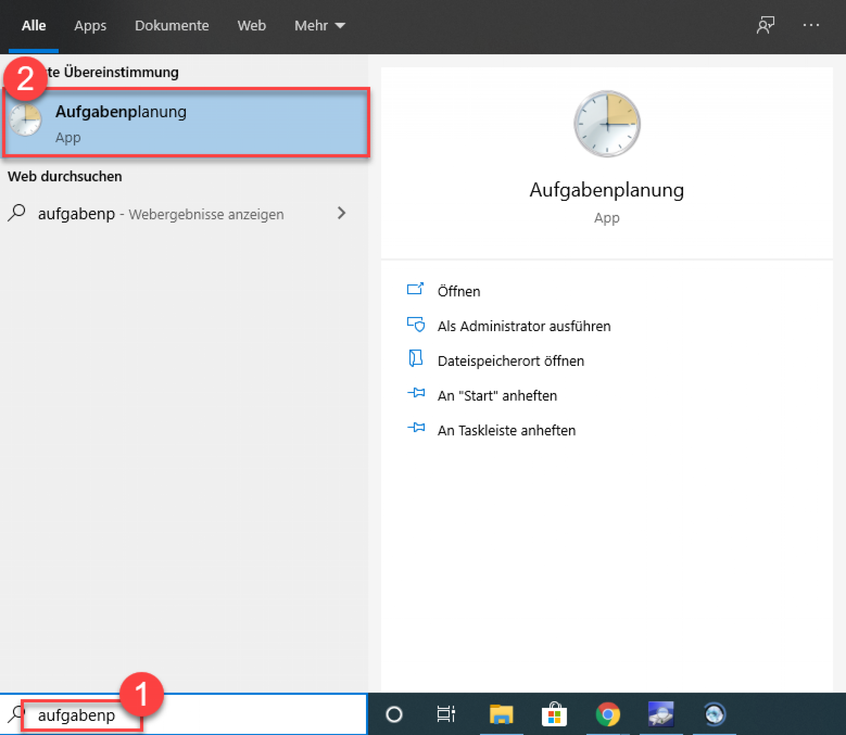This screenshot has height=735, width=846.
Task: Click the Cortana circle icon on the taskbar
Action: coord(394,714)
